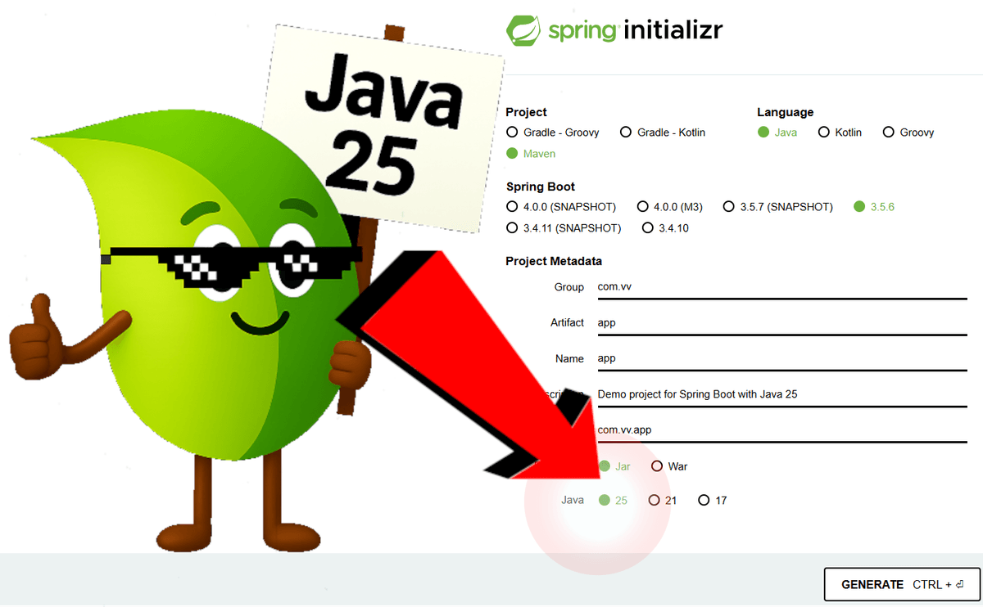
Task: Select Jar packaging option
Action: point(614,466)
